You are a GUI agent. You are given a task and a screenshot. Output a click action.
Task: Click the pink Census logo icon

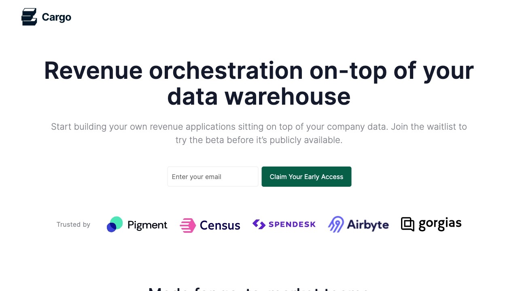[188, 225]
